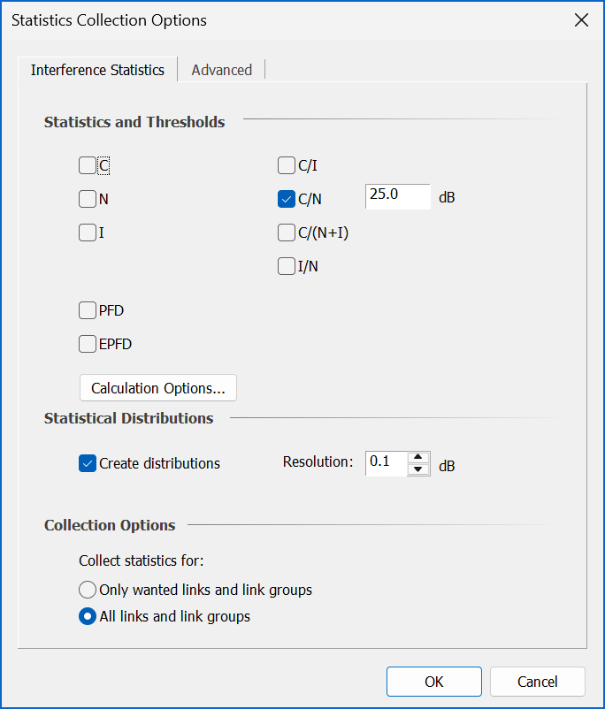605x709 pixels.
Task: Check the EPFD checkbox
Action: pyautogui.click(x=88, y=344)
